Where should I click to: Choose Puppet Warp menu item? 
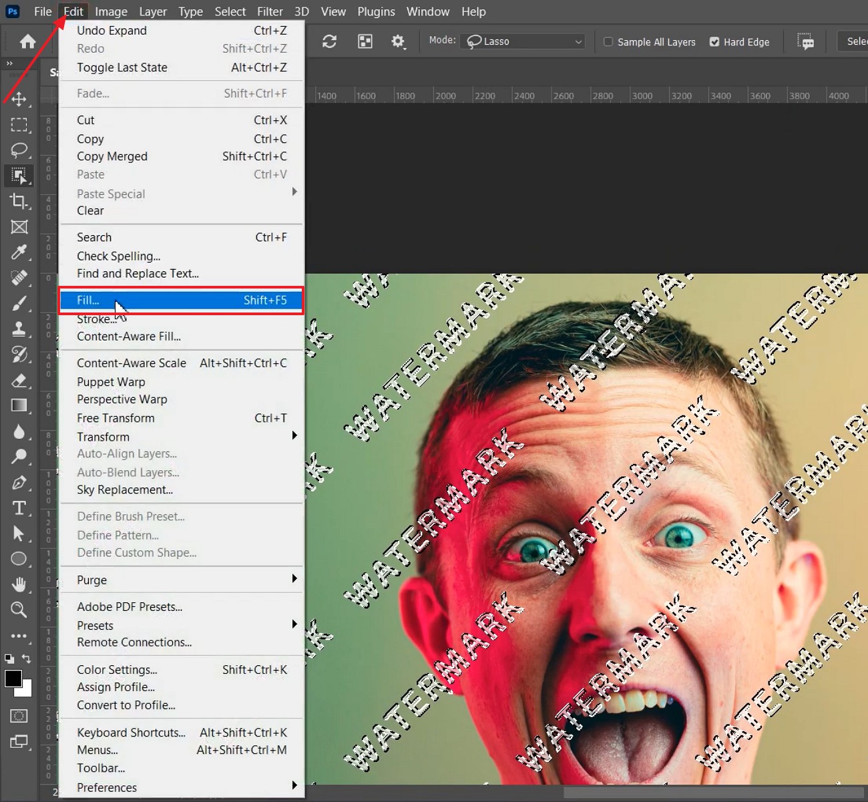click(x=182, y=382)
